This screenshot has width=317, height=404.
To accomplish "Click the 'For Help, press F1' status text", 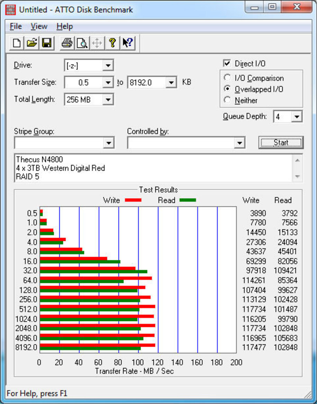I will pos(37,393).
